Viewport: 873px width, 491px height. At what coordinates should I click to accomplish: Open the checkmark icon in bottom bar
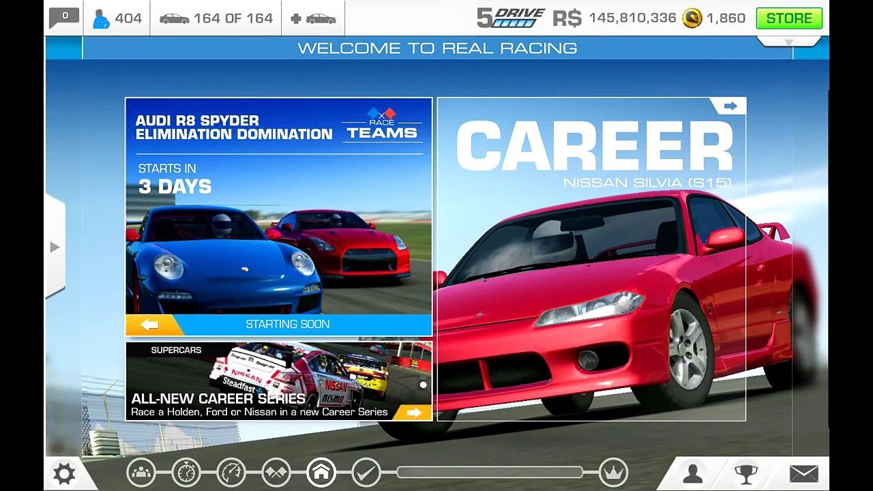tap(366, 472)
